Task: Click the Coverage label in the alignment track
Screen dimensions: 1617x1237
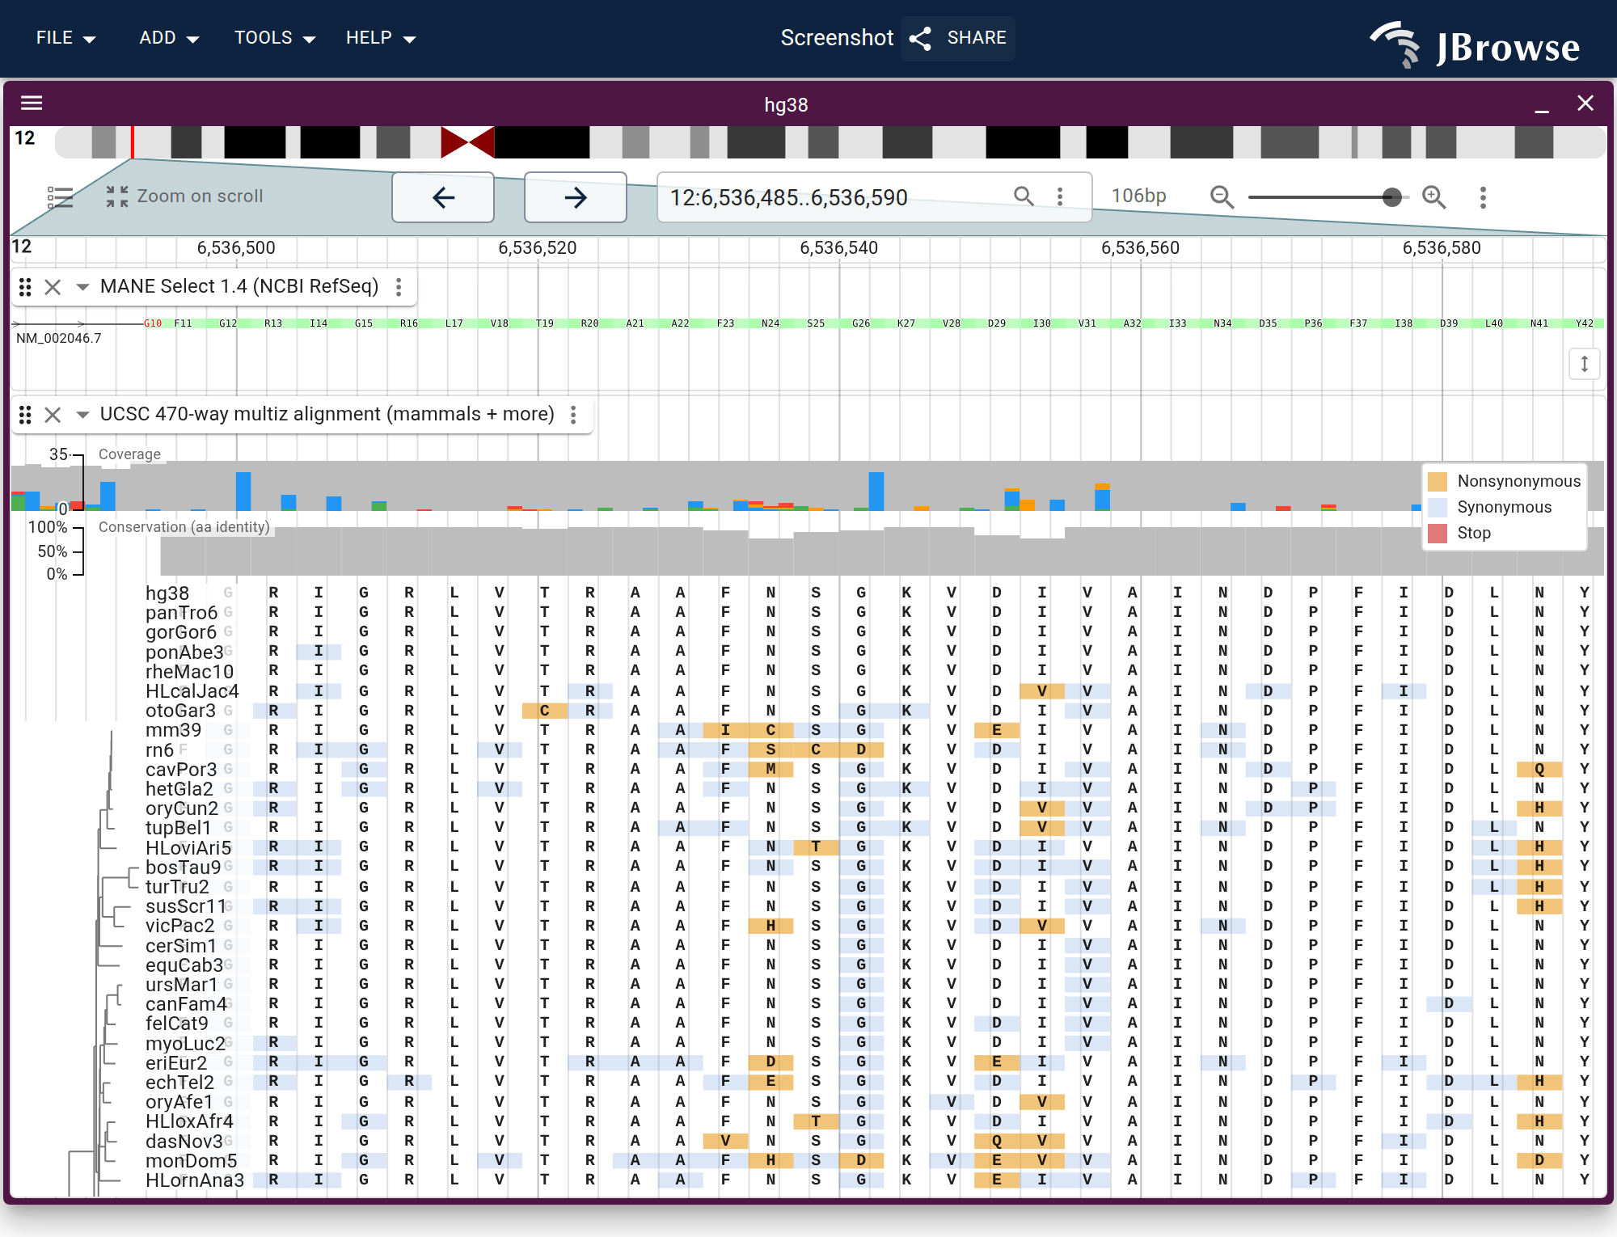Action: point(129,454)
